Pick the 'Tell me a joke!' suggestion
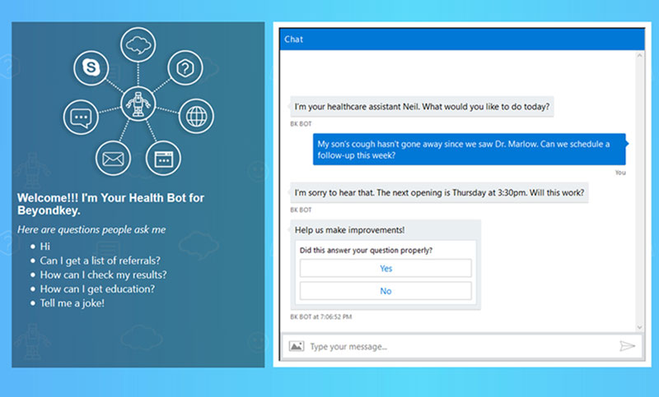 coord(72,302)
